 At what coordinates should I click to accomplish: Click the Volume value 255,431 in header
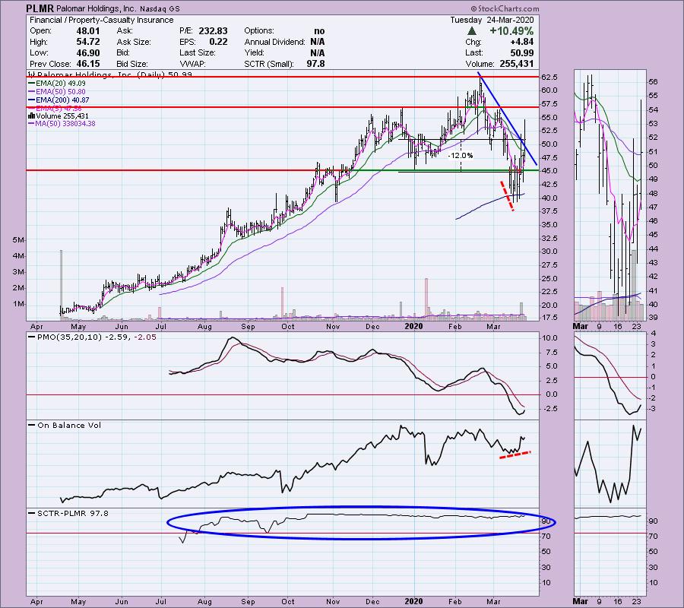515,64
